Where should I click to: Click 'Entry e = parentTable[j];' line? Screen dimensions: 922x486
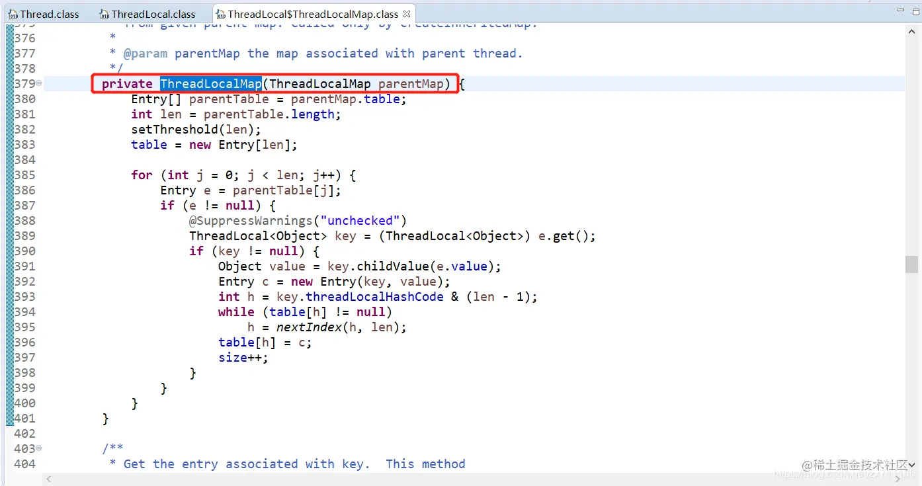pyautogui.click(x=251, y=190)
